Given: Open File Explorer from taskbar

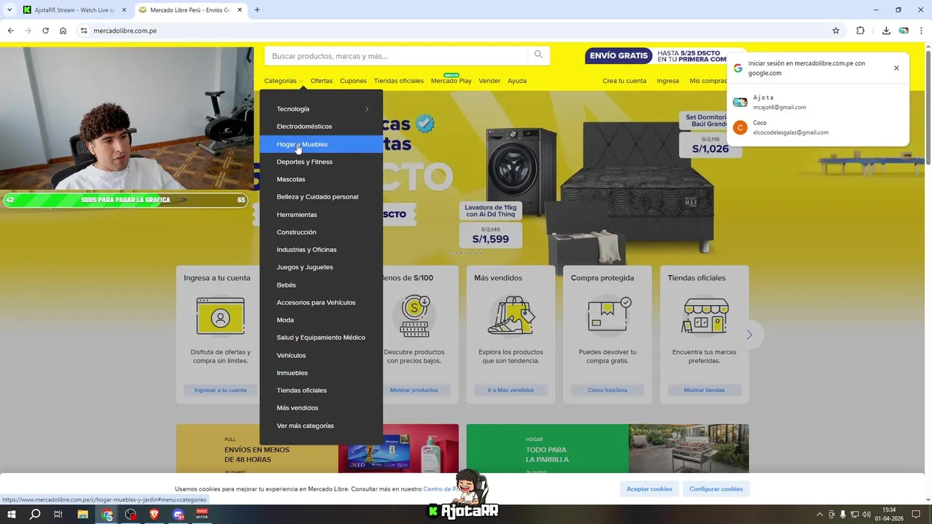Looking at the screenshot, I should pos(83,515).
